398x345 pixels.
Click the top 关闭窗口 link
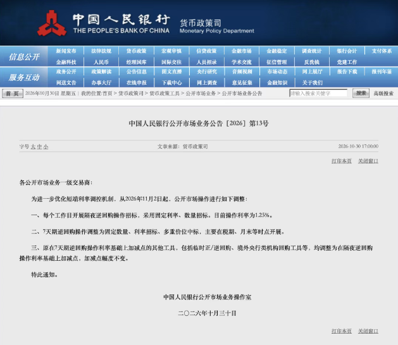tap(368, 161)
